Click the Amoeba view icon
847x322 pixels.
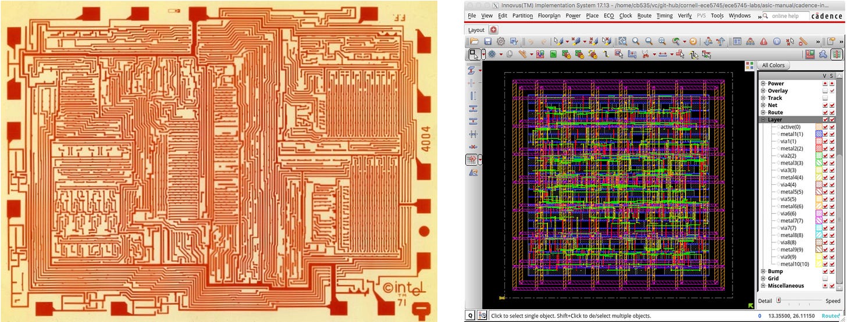click(x=824, y=54)
